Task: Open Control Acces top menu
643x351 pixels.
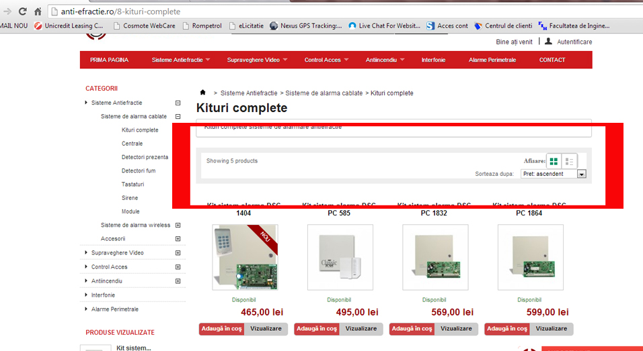Action: point(326,60)
